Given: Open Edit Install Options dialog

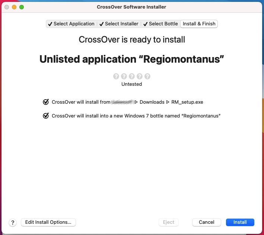Looking at the screenshot, I should [48, 222].
